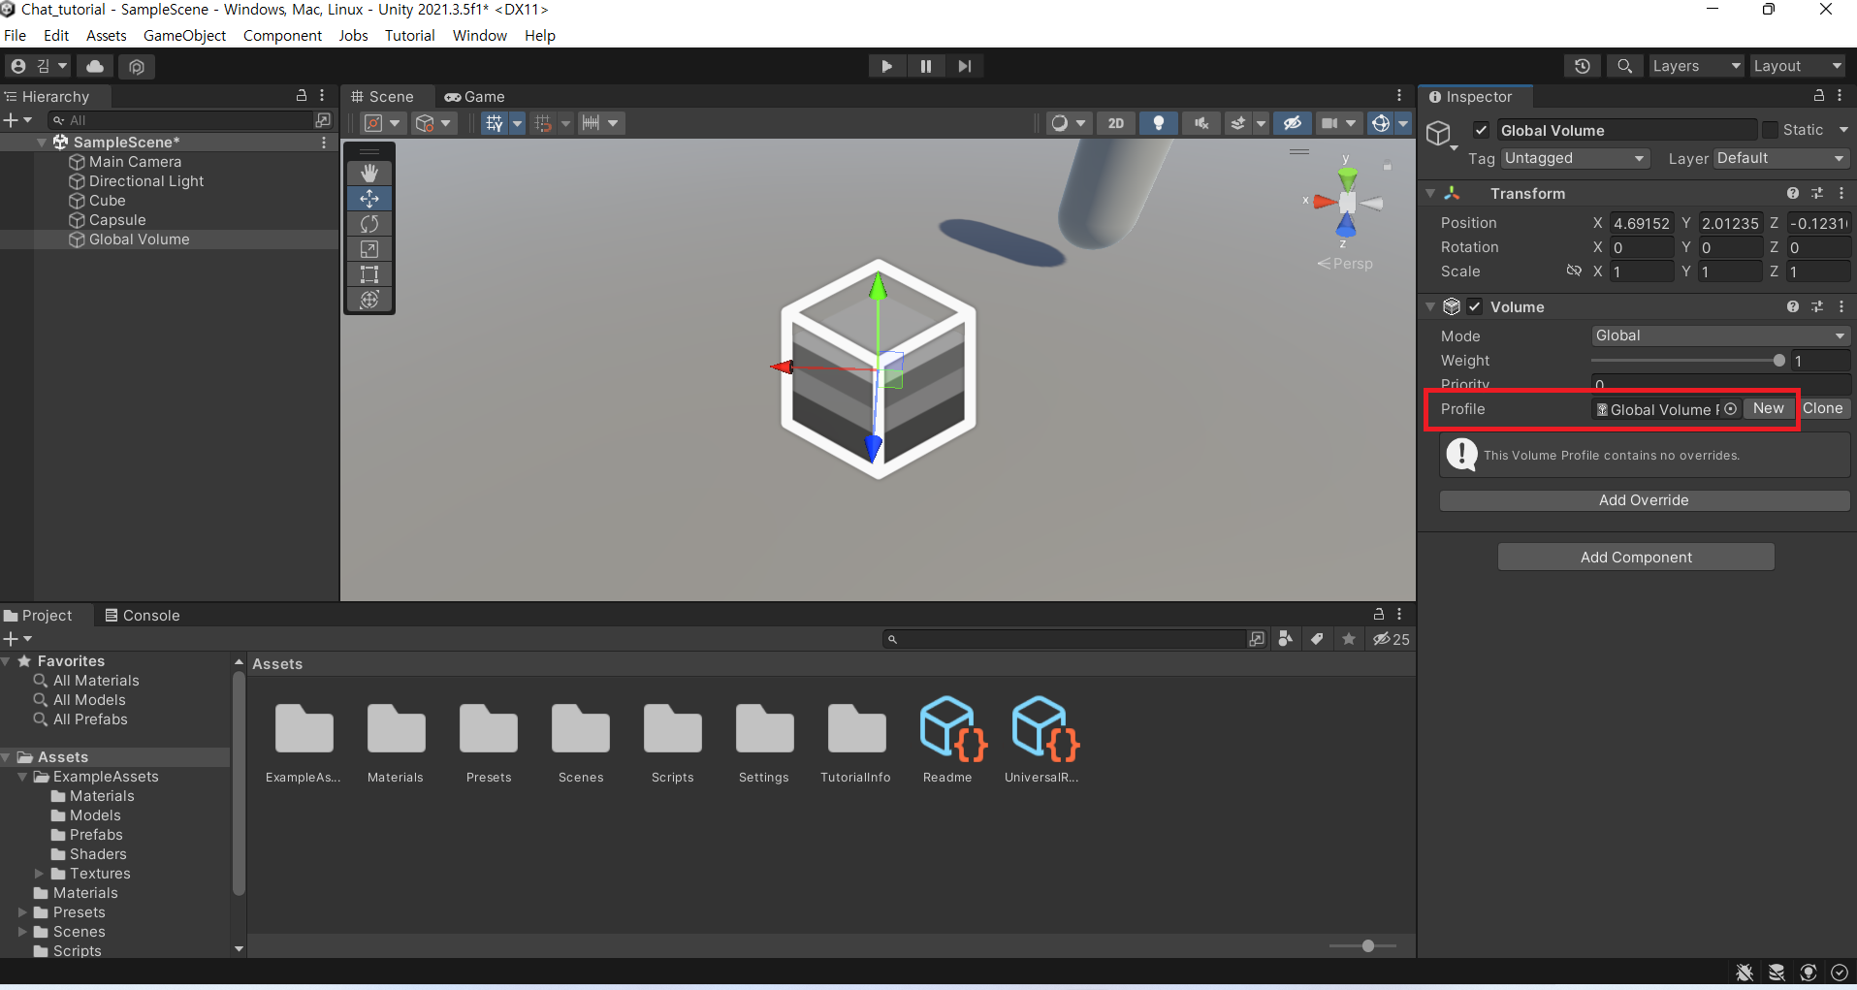The width and height of the screenshot is (1857, 990).
Task: Open Unity cloud services icon
Action: (x=95, y=66)
